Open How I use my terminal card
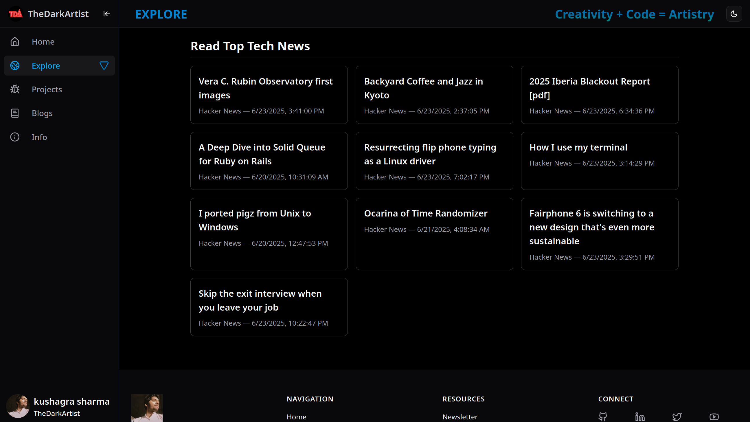750x422 pixels. (x=600, y=161)
